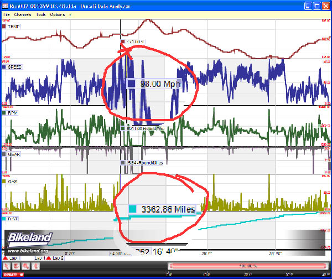Open the Channels menu
The image size is (332, 279).
[22, 15]
